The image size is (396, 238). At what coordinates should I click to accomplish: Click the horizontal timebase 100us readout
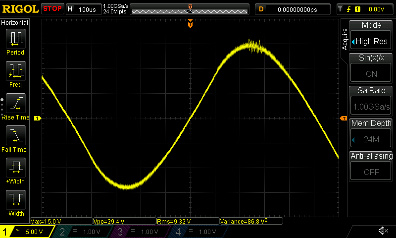click(x=82, y=9)
